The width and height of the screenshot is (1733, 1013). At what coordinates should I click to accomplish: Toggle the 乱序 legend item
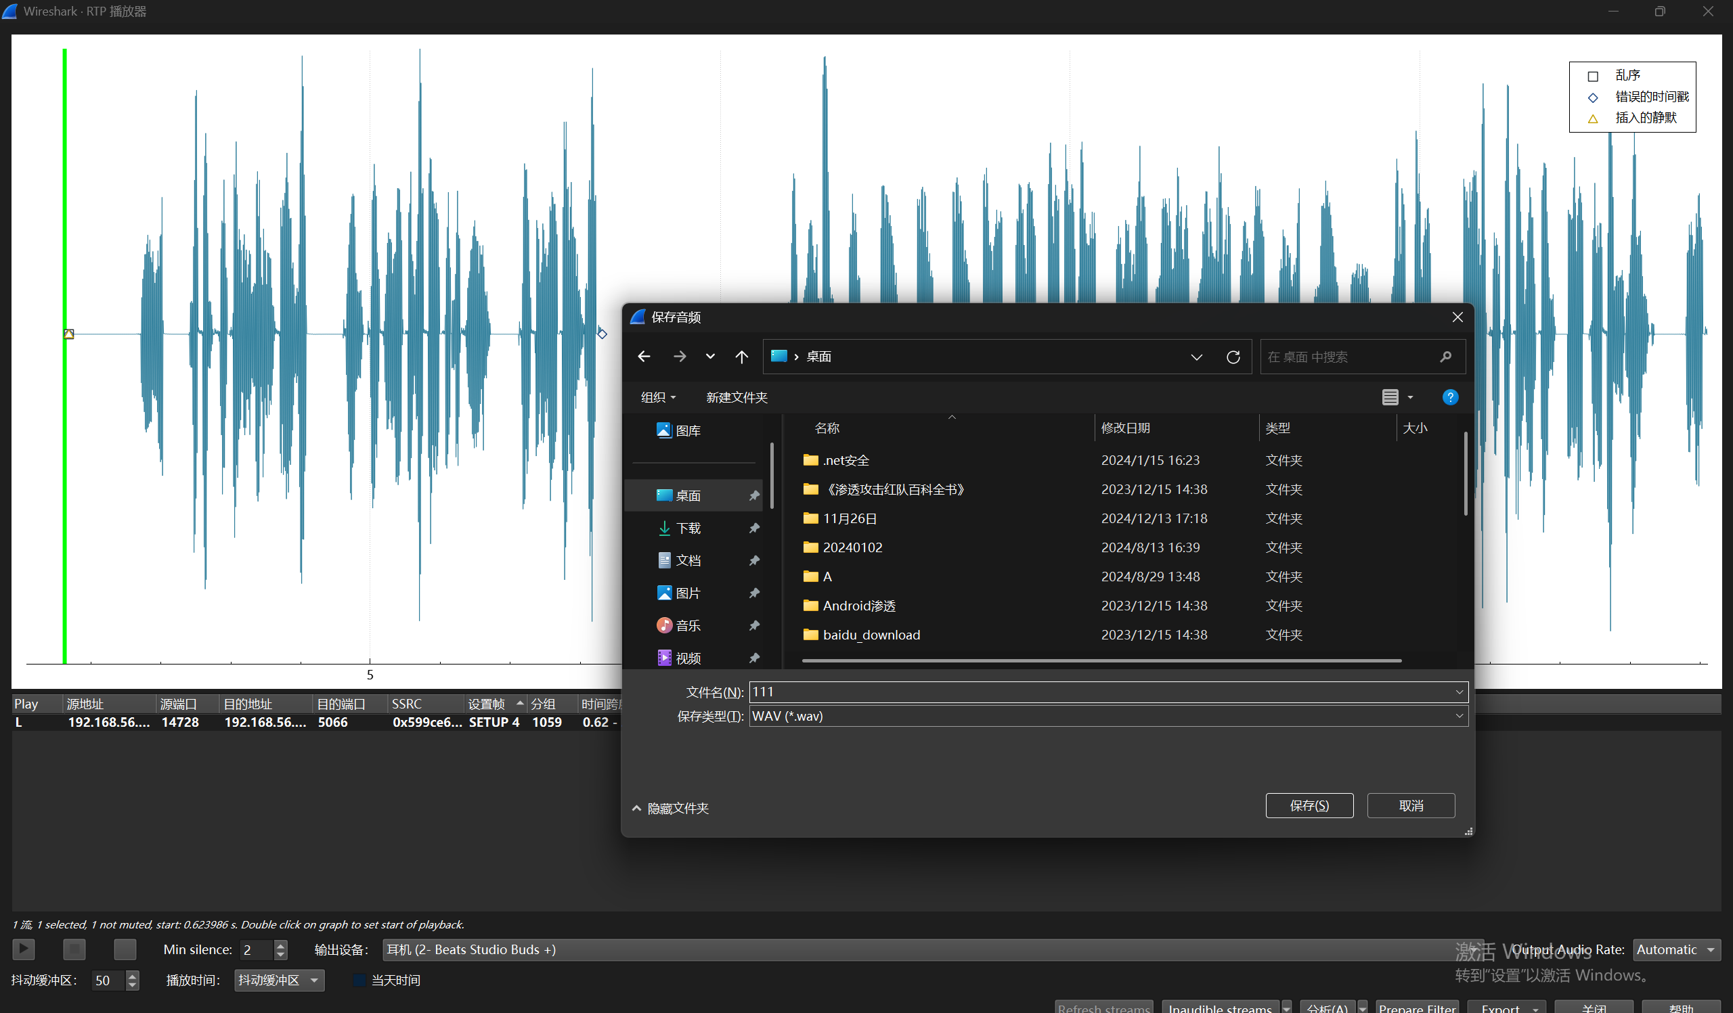[1593, 76]
